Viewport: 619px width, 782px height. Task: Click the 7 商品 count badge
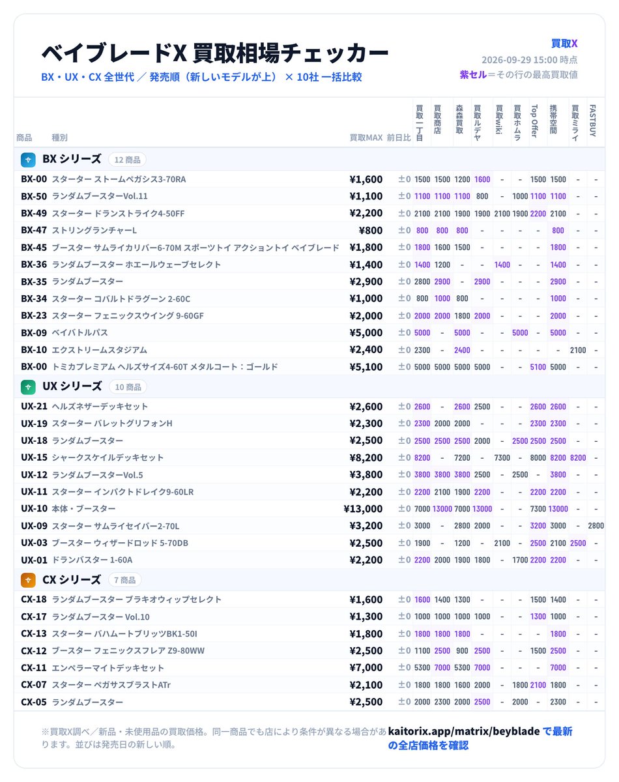click(x=124, y=580)
